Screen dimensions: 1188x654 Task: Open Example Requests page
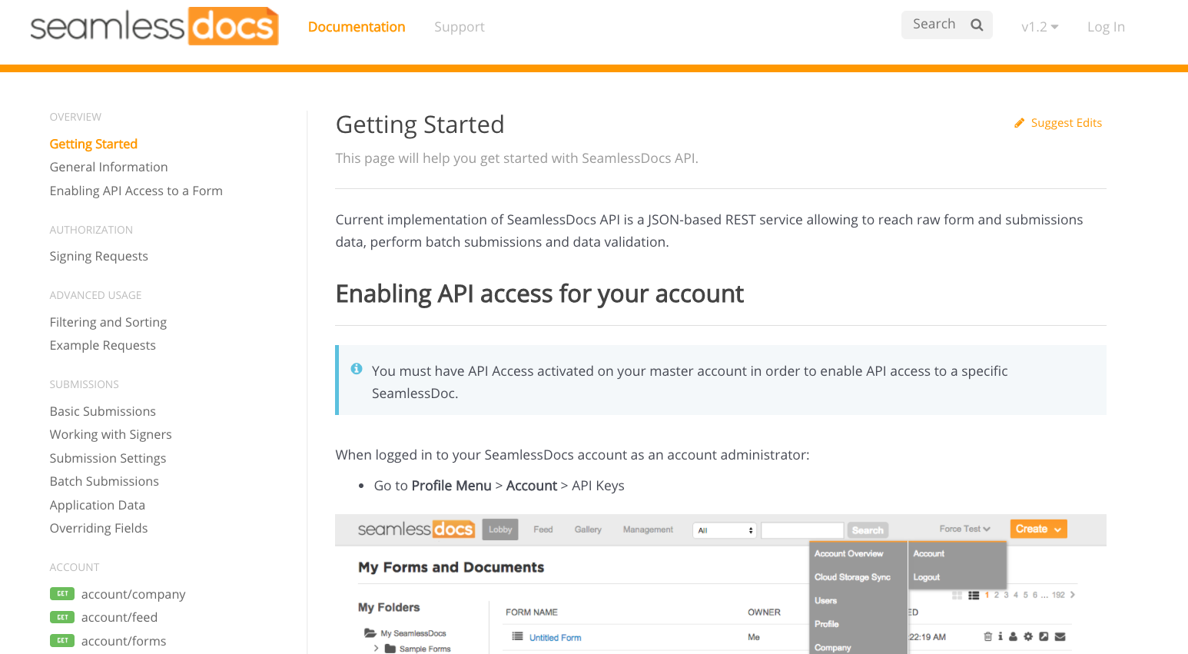tap(103, 345)
